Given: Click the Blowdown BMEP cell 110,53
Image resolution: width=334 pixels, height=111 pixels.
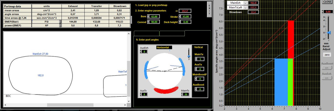Looking at the screenshot, I should 120,22.
